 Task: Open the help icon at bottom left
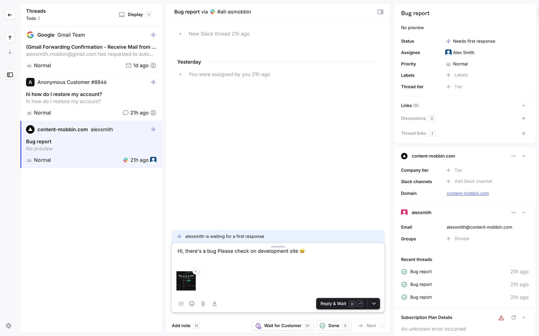click(x=9, y=326)
